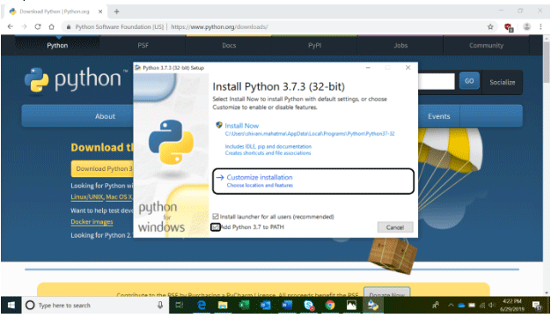551x318 pixels.
Task: Open Outlook from the taskbar
Action: pyautogui.click(x=266, y=305)
